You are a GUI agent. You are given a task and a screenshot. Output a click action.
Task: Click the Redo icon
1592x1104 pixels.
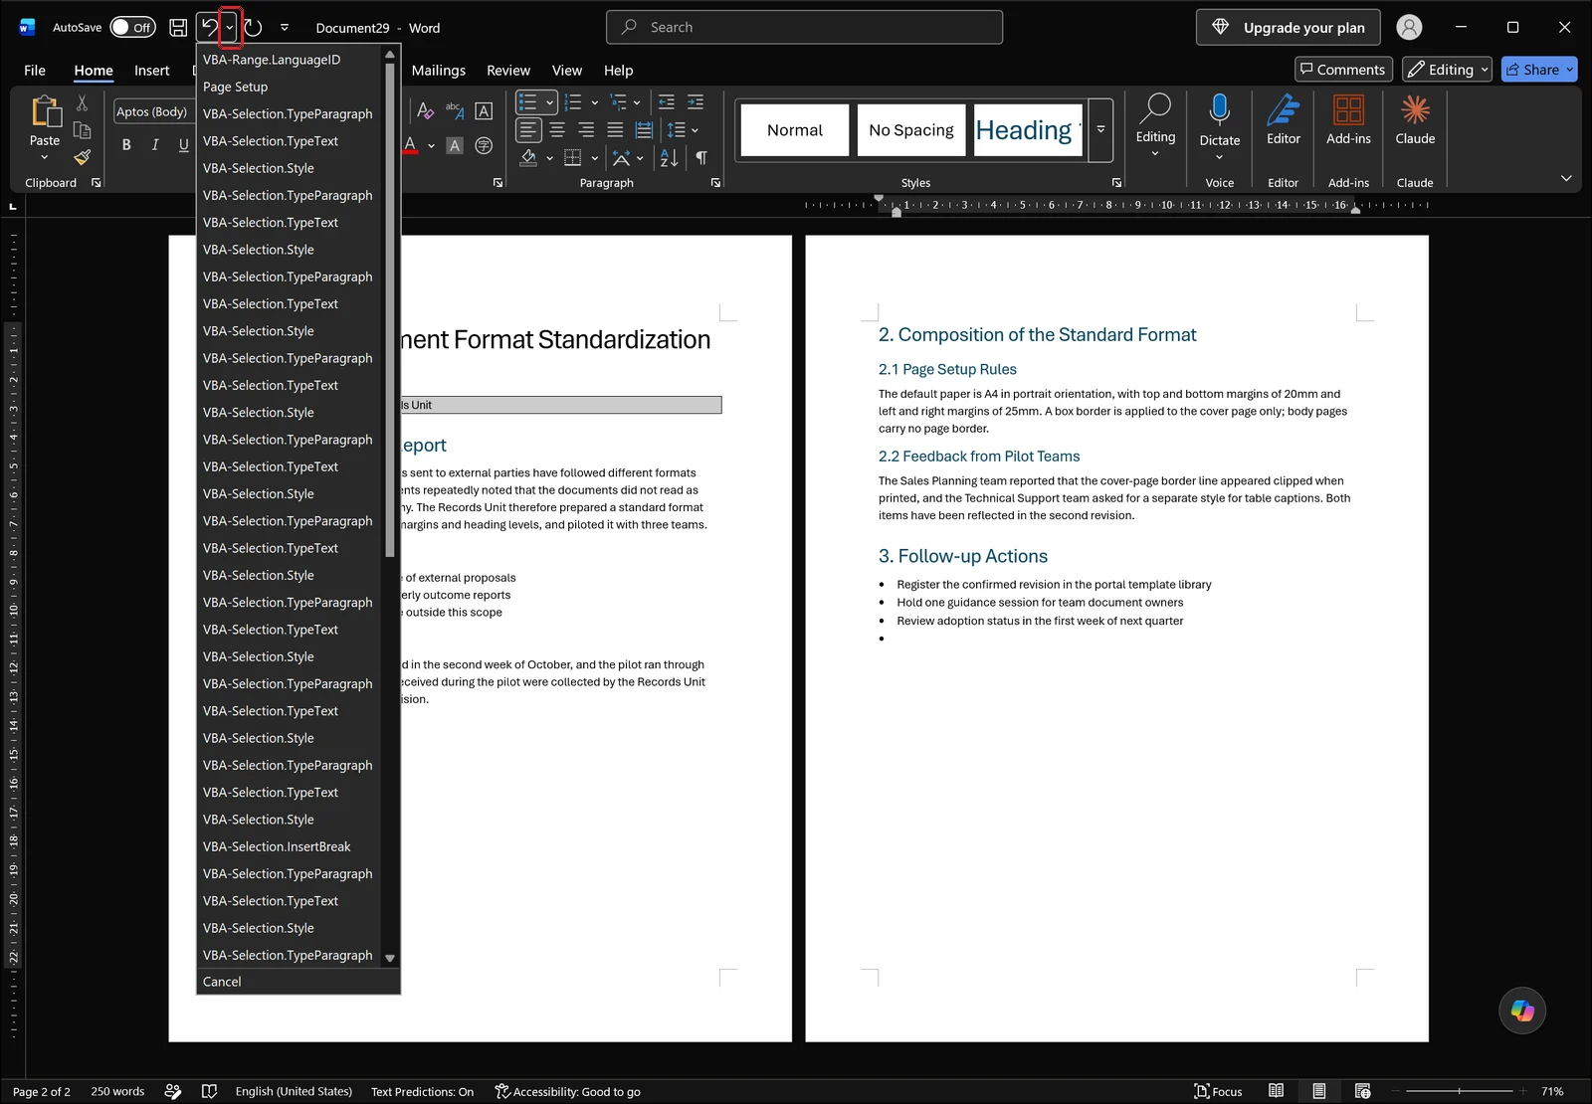[x=254, y=28]
